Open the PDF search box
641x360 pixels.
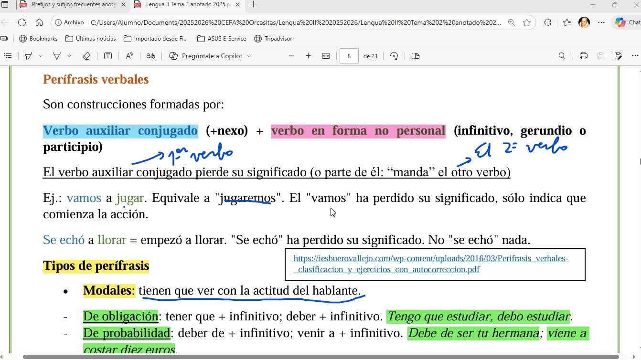point(562,56)
